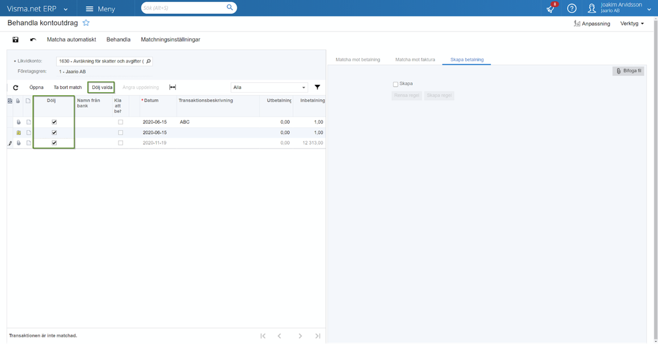Open notifications with red badge
Viewport: 658px width, 344px height.
click(551, 8)
